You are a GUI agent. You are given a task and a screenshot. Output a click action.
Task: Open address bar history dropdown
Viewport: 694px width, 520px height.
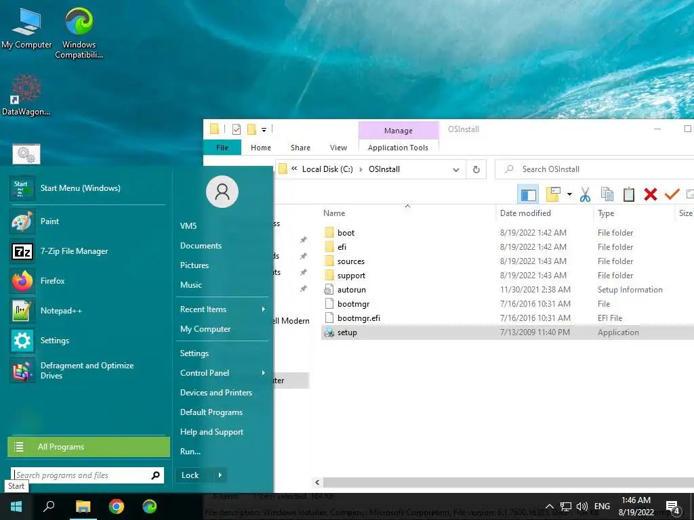point(456,169)
